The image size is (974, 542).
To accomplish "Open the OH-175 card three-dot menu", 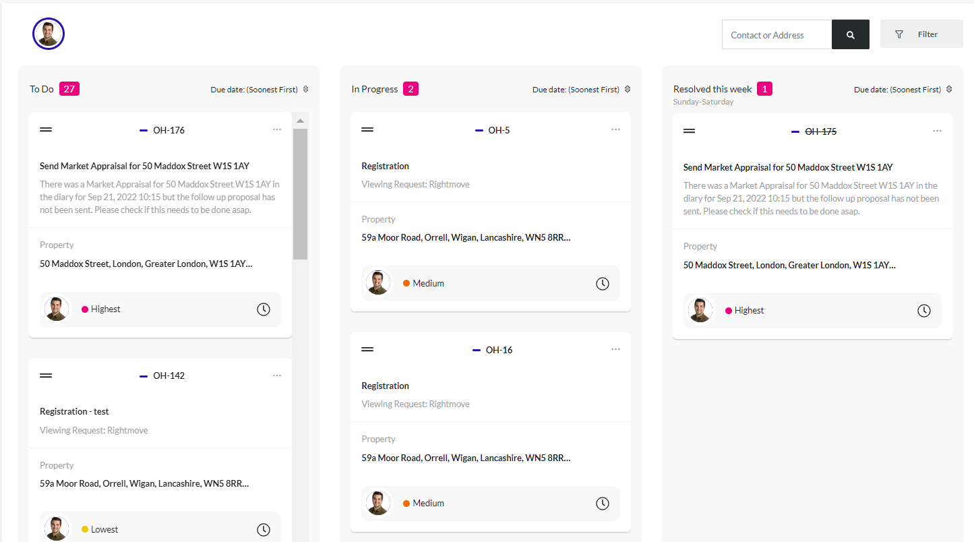I will click(937, 131).
